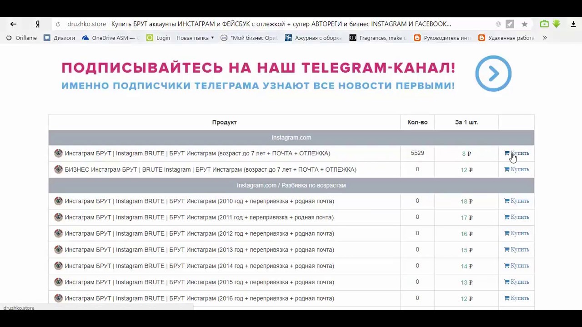Click Instagram icon of 2016 год row
This screenshot has height=327, width=582.
tap(58, 298)
